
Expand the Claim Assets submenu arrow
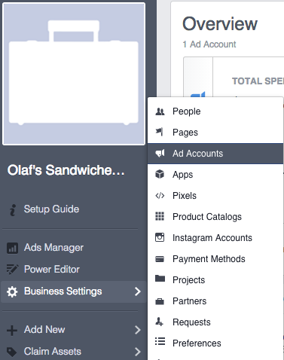point(137,352)
